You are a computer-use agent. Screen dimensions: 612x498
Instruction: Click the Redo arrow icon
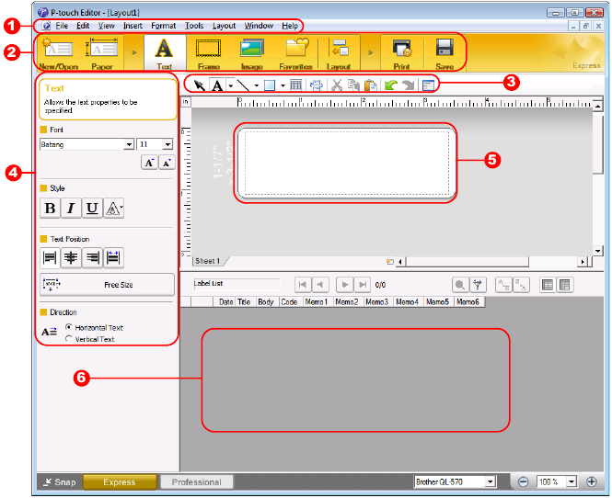408,85
